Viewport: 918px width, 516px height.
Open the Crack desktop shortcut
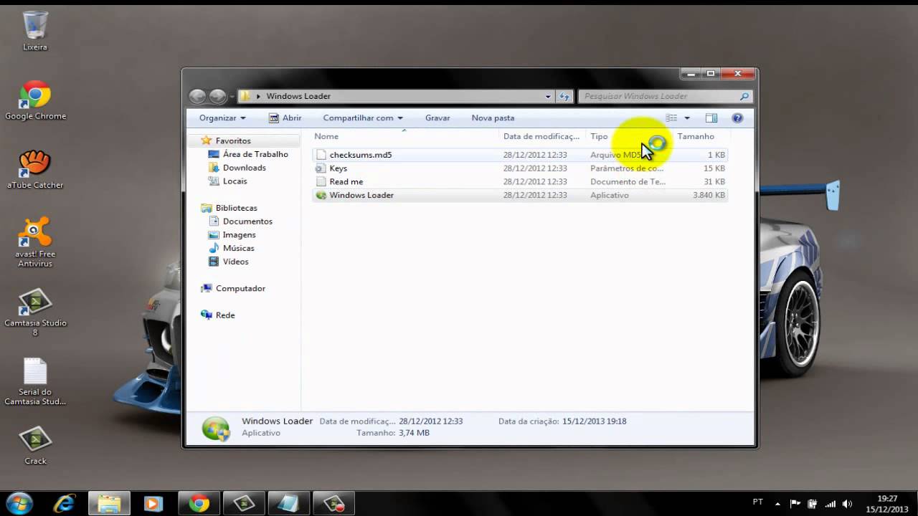(x=35, y=445)
